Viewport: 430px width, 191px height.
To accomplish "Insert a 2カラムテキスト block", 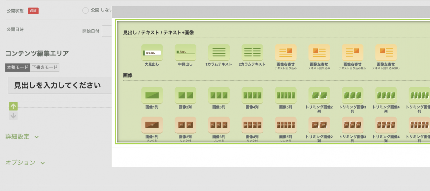I will pyautogui.click(x=252, y=53).
